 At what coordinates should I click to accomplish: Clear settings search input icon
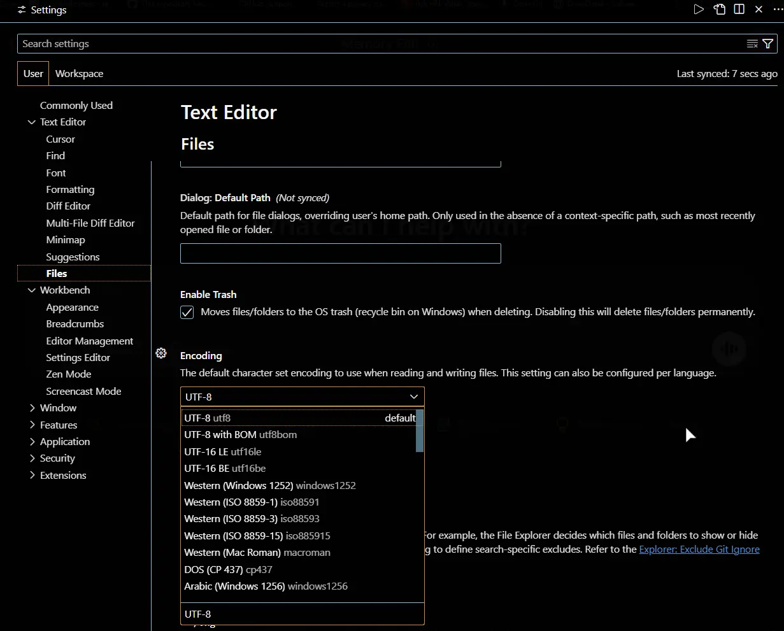[752, 44]
